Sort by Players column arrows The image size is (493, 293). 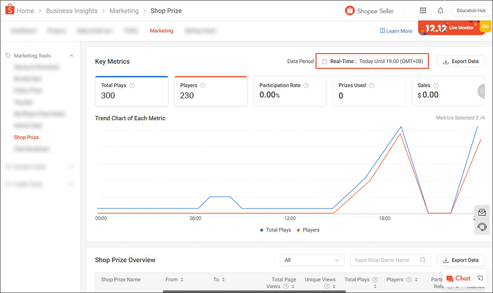click(x=416, y=280)
